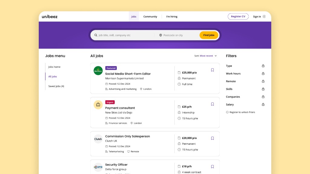310x174 pixels.
Task: Click New Skies Ltd t/a Dojo company name
Action: tap(119, 112)
